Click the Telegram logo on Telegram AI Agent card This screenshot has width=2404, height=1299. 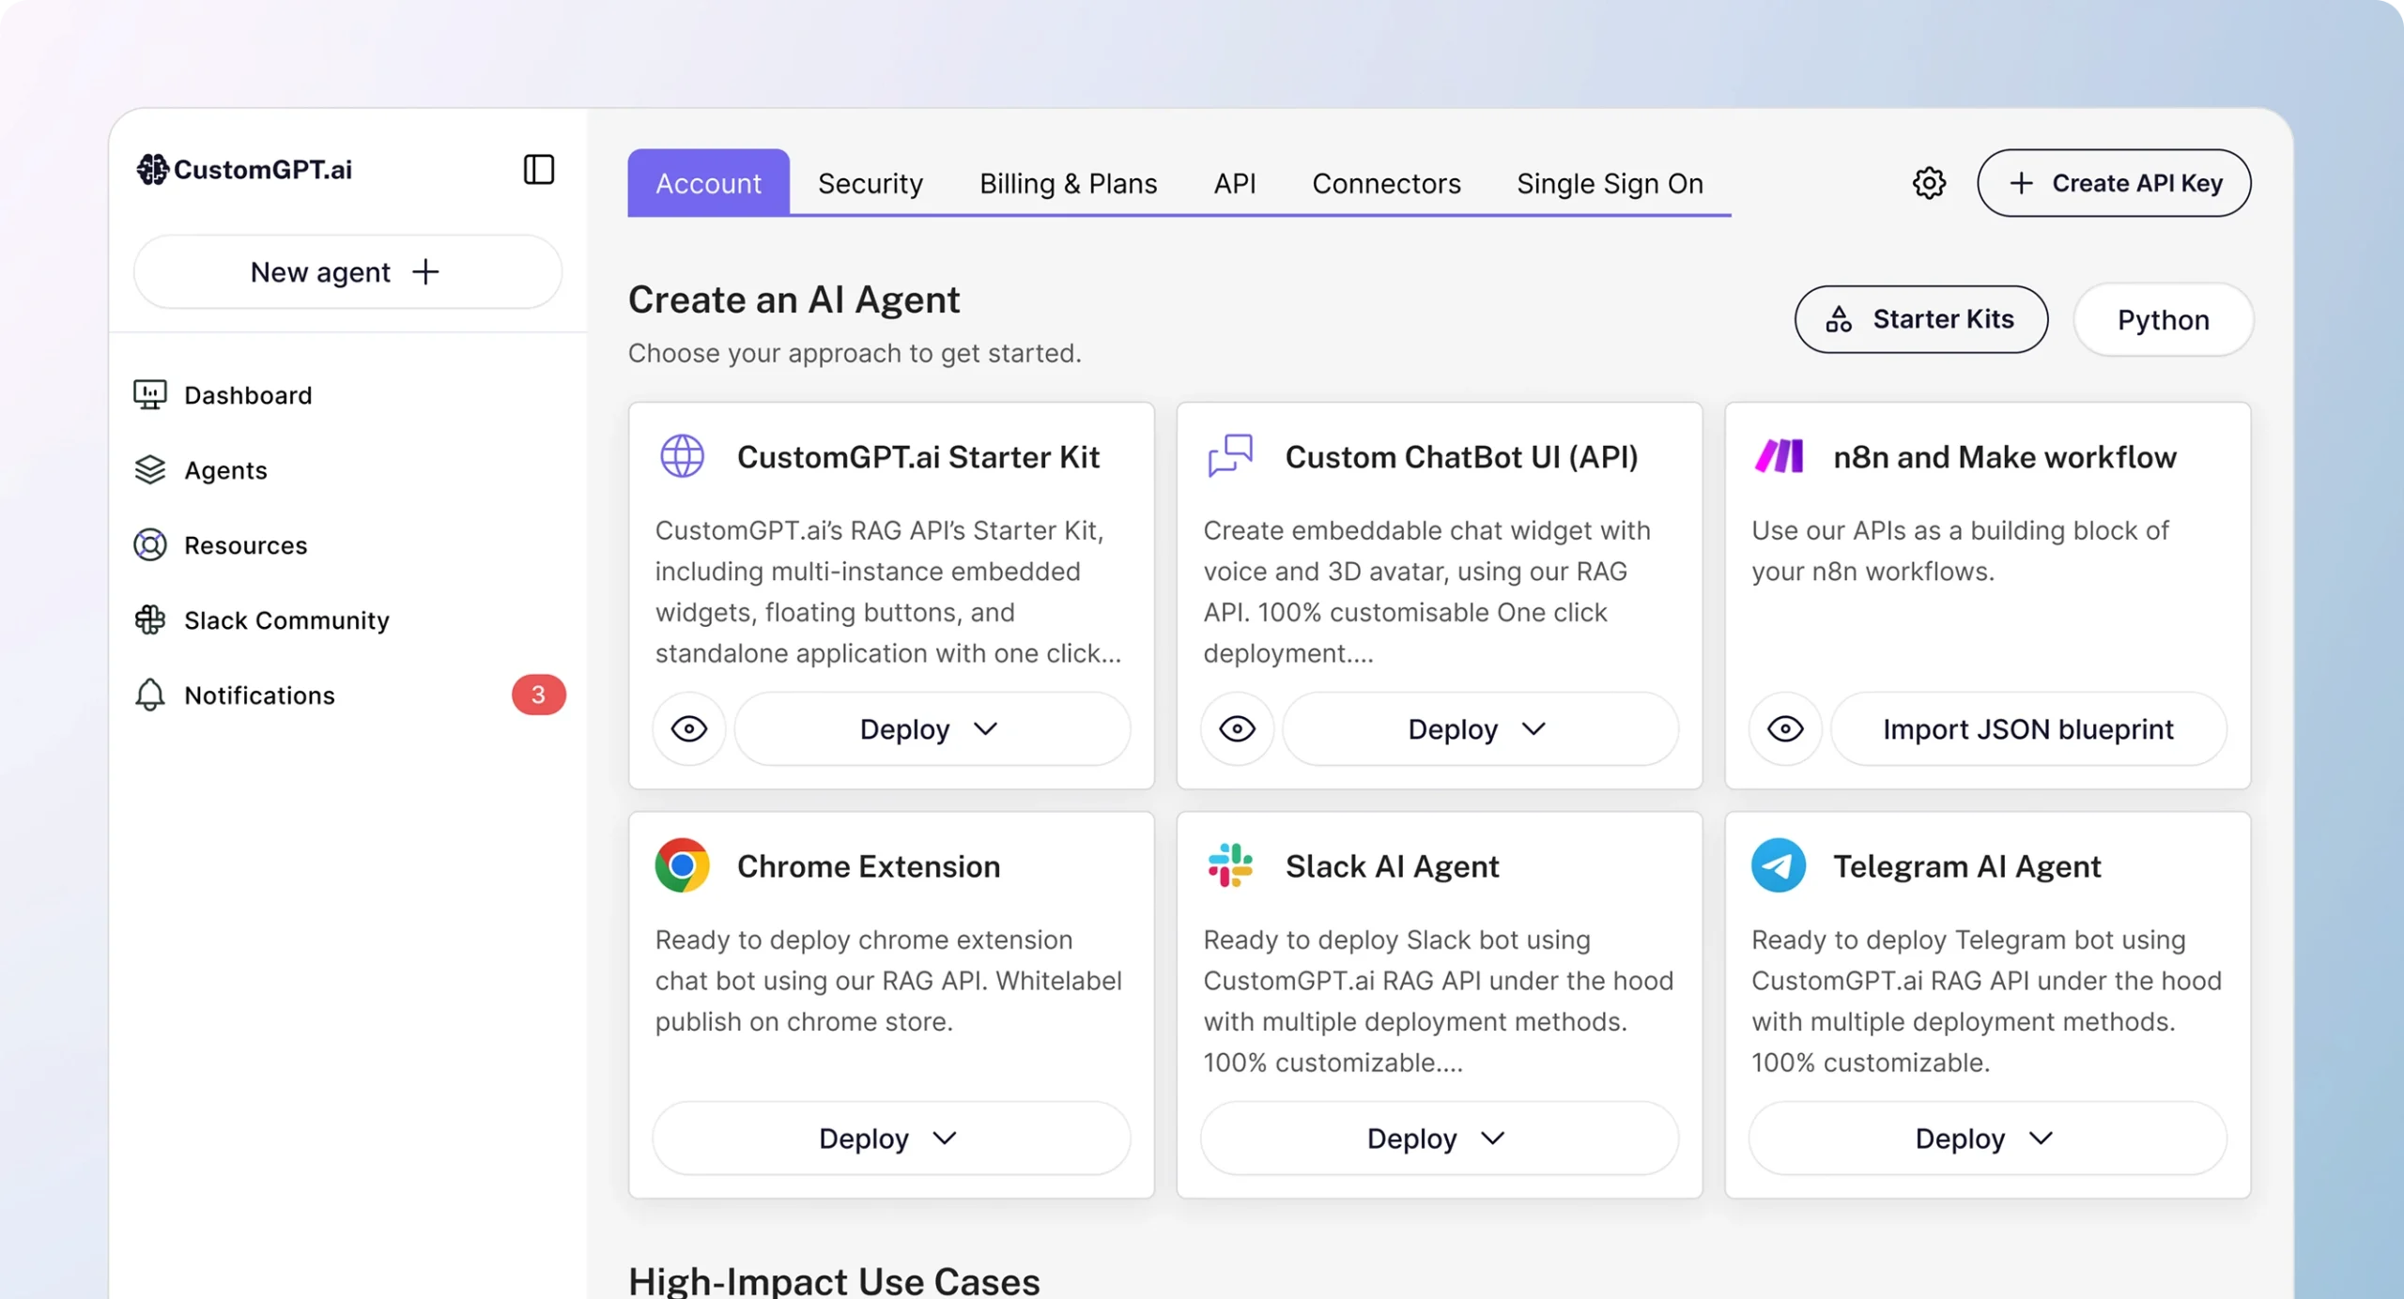coord(1779,865)
